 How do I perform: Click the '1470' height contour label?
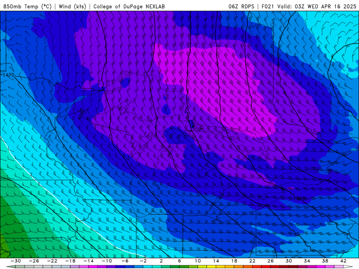(x=9, y=75)
